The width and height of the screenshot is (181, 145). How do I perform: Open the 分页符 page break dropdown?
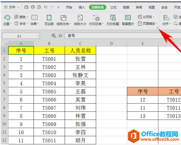click(146, 17)
